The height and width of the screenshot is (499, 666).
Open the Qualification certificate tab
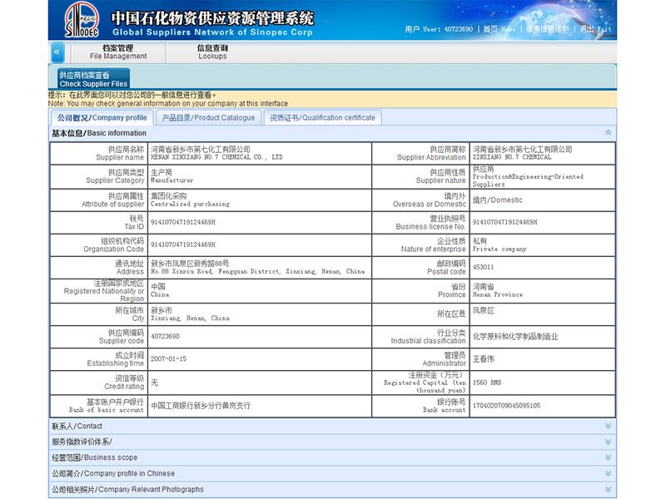321,118
